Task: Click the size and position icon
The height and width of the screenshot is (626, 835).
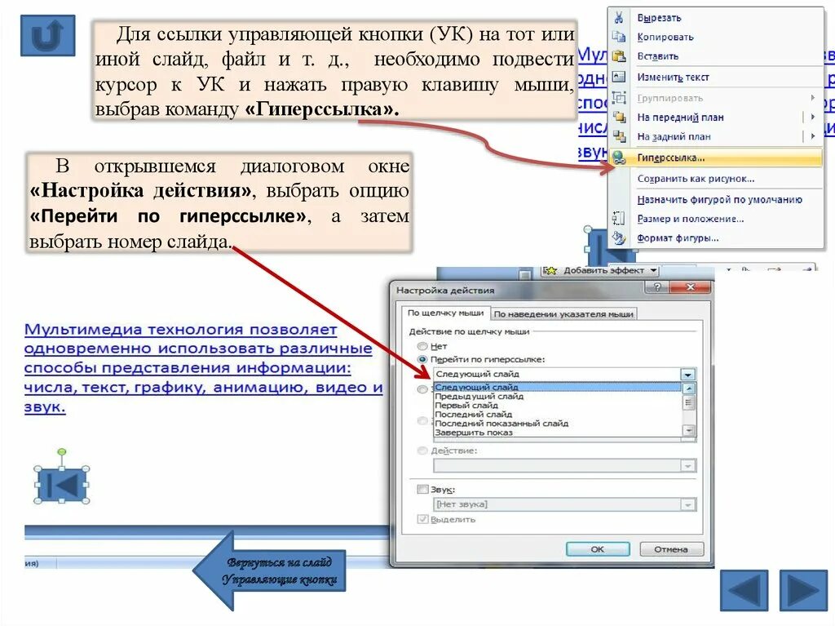Action: [619, 219]
